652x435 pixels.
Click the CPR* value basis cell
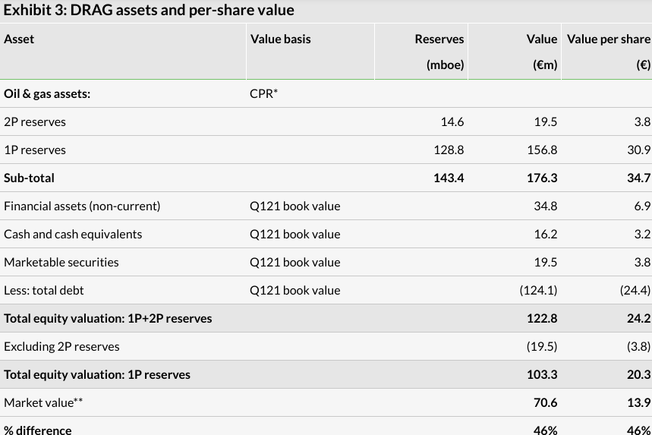point(264,94)
